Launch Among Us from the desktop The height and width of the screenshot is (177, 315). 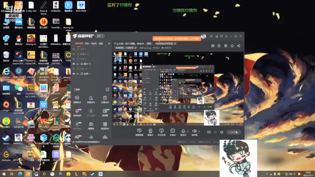click(x=31, y=40)
